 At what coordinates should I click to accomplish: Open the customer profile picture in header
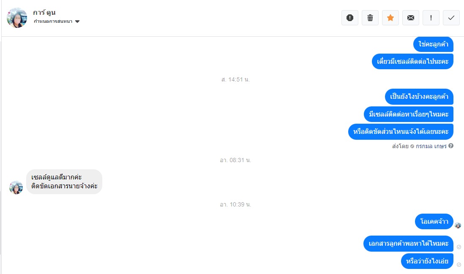tap(17, 18)
